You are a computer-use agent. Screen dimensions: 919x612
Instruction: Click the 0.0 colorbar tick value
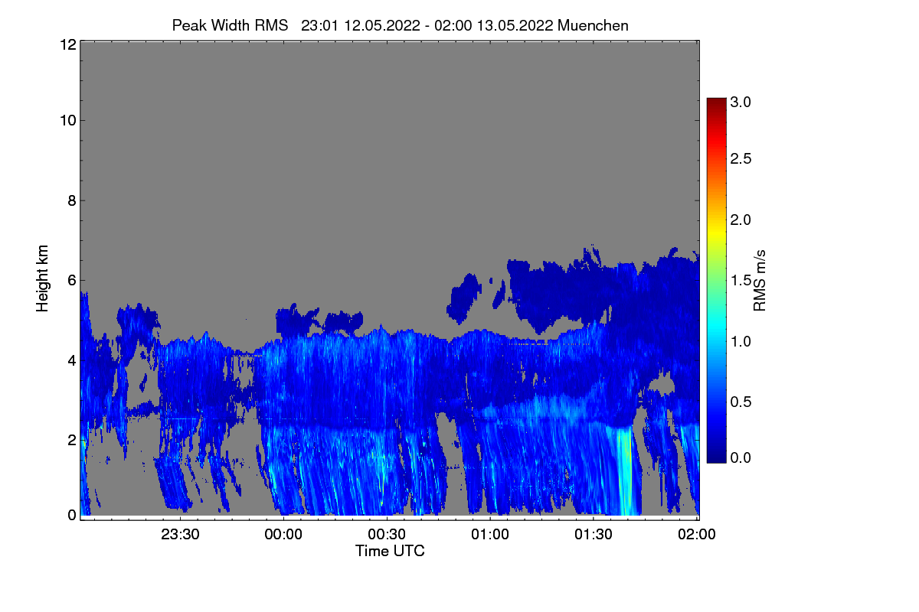tap(740, 457)
